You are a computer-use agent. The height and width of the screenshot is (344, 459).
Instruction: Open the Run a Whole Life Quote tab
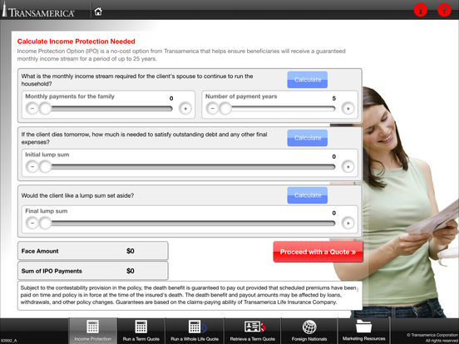(x=195, y=331)
